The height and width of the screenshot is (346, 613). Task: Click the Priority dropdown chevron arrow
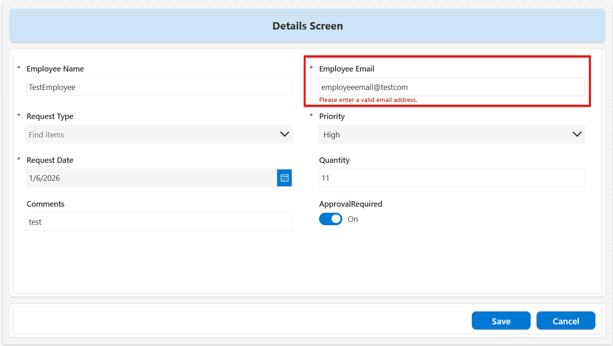[577, 134]
